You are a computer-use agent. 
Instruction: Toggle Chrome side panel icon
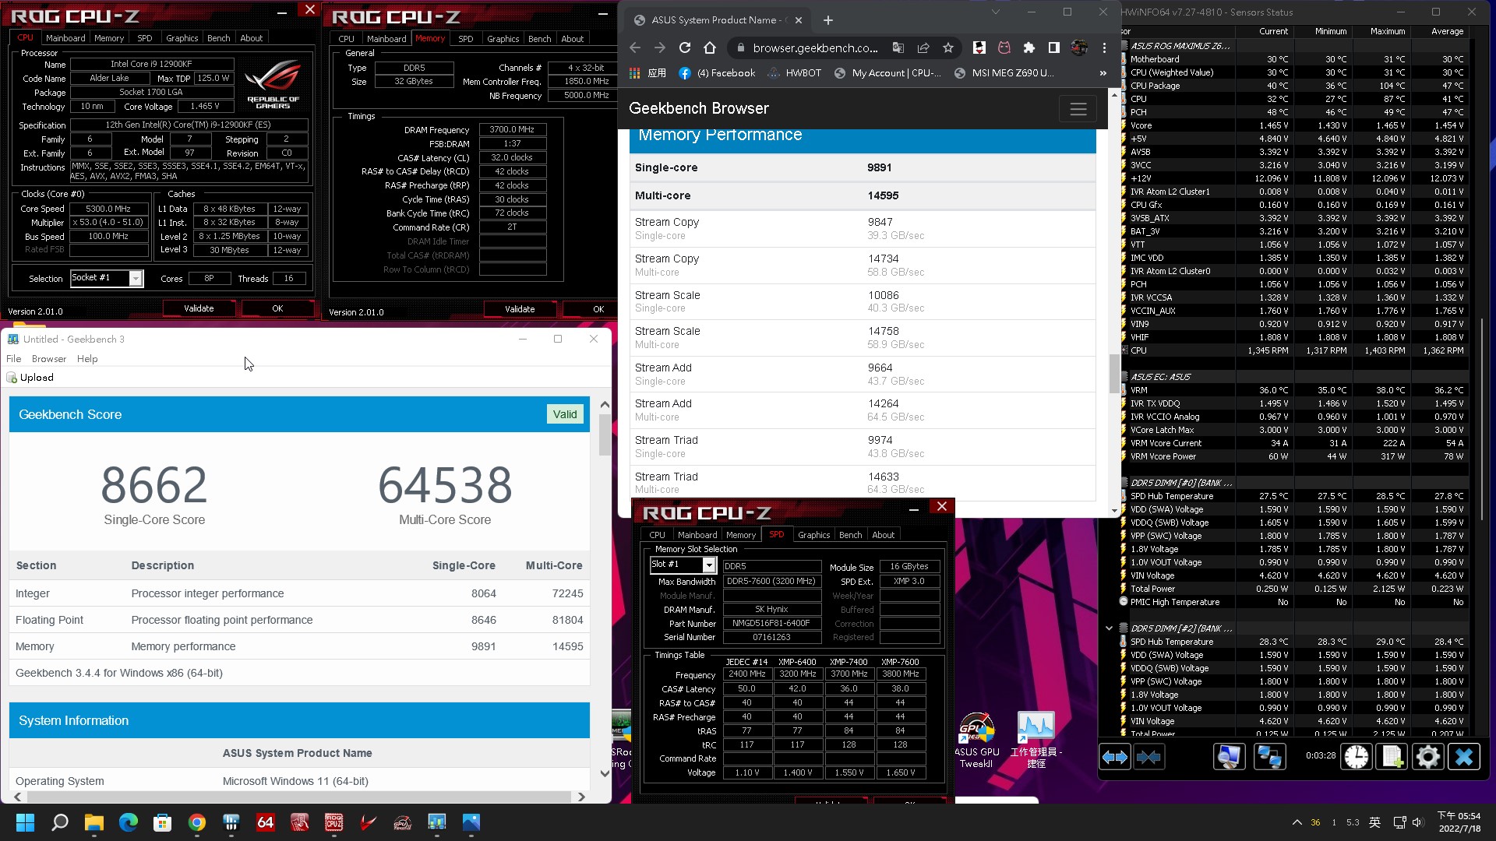click(x=1054, y=48)
